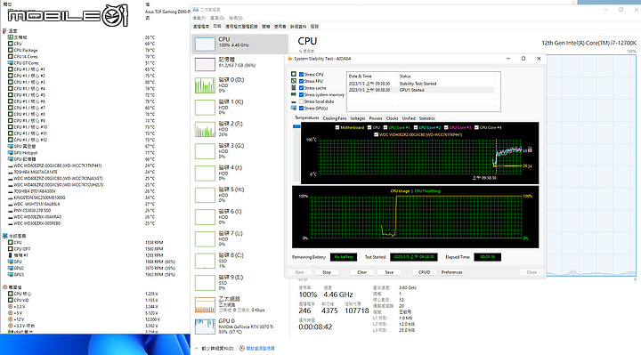Click the blue temperature graph scale slider
Viewport: 641px width, 355px height.
click(x=296, y=126)
